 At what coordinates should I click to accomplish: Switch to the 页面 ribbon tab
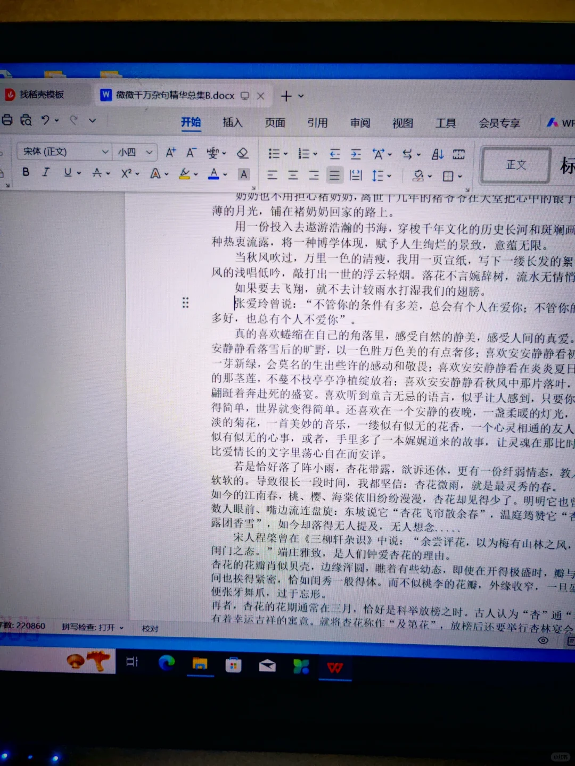[275, 123]
